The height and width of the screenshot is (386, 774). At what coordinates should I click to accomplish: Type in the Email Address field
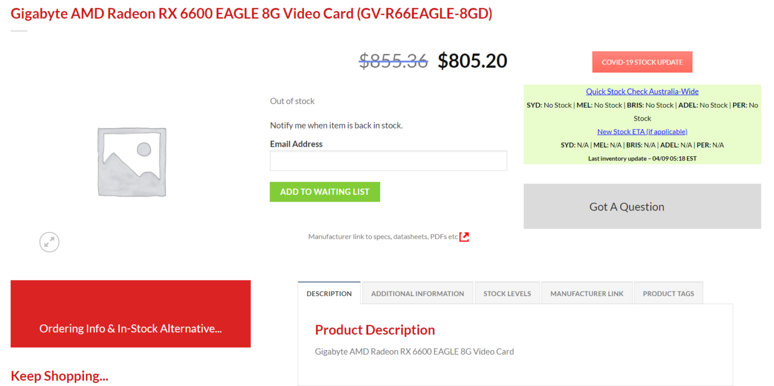(x=388, y=161)
